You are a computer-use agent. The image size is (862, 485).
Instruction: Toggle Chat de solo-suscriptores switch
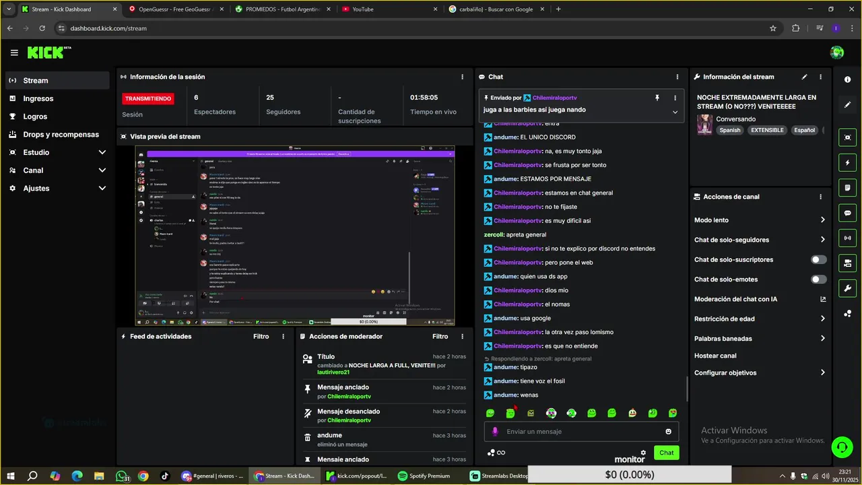click(819, 259)
